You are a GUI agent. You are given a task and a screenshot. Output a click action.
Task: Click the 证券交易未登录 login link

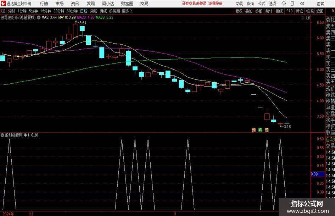(194, 4)
